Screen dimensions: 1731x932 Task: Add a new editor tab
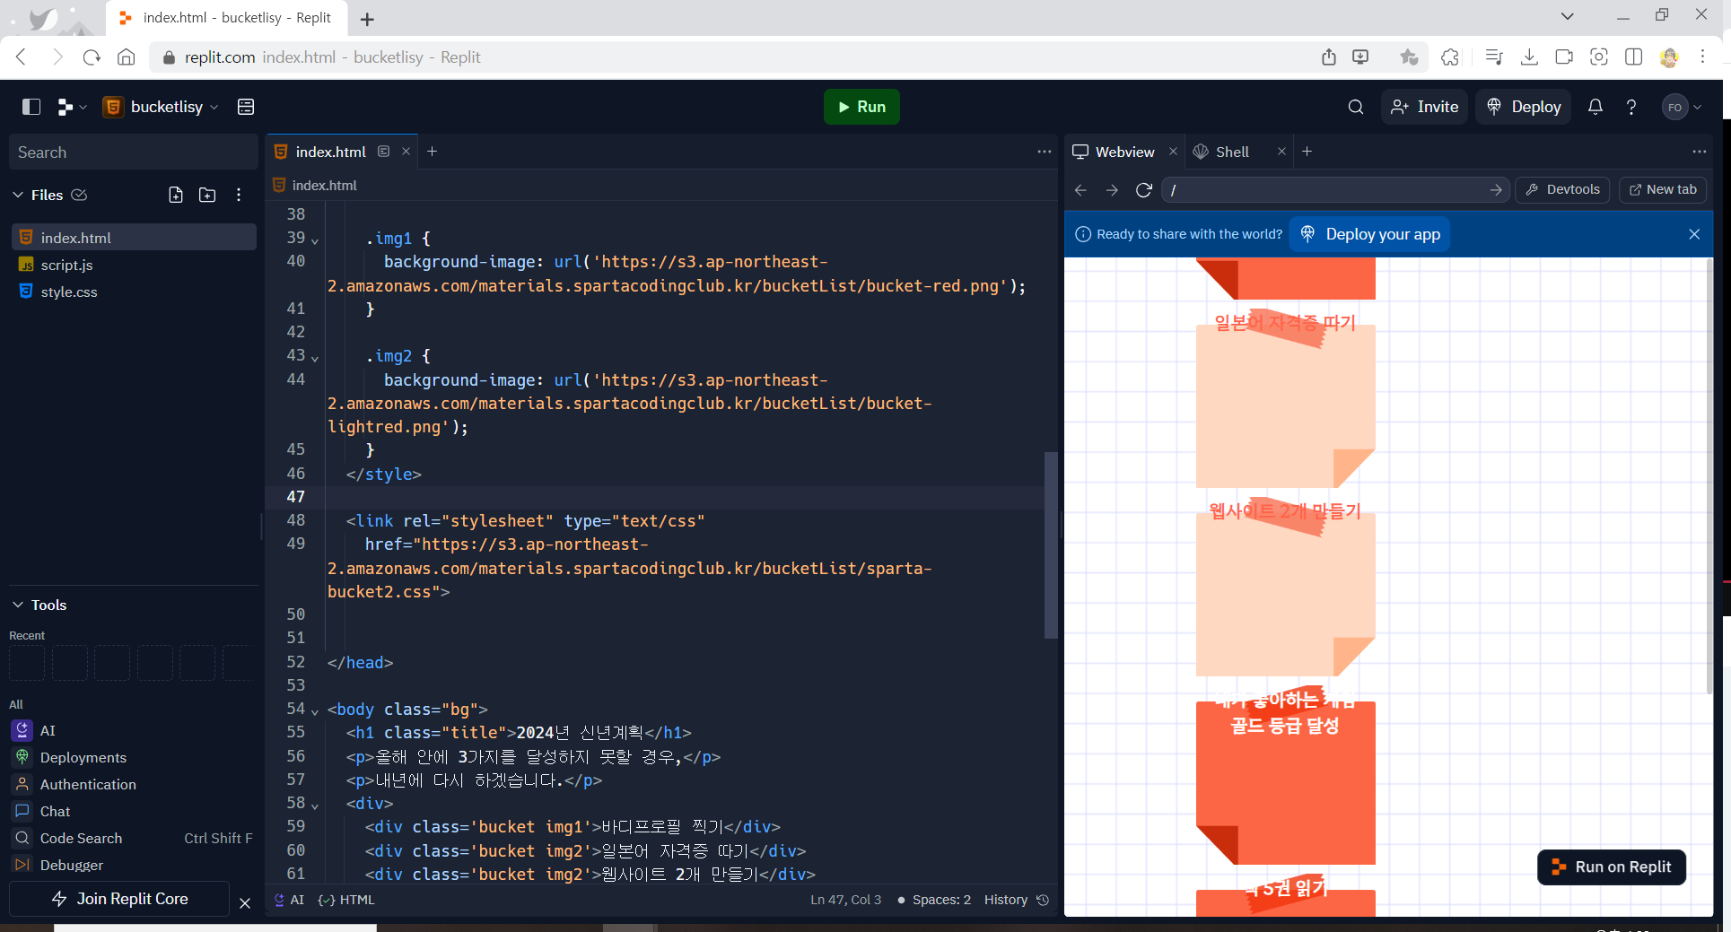point(433,152)
